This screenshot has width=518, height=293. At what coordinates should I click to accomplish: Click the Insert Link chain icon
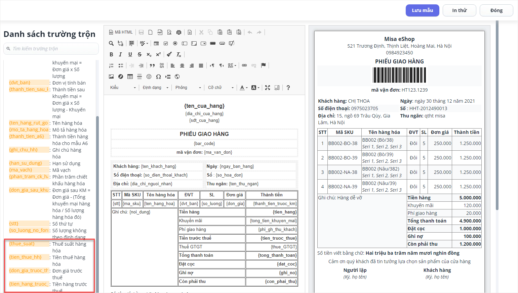(x=244, y=65)
